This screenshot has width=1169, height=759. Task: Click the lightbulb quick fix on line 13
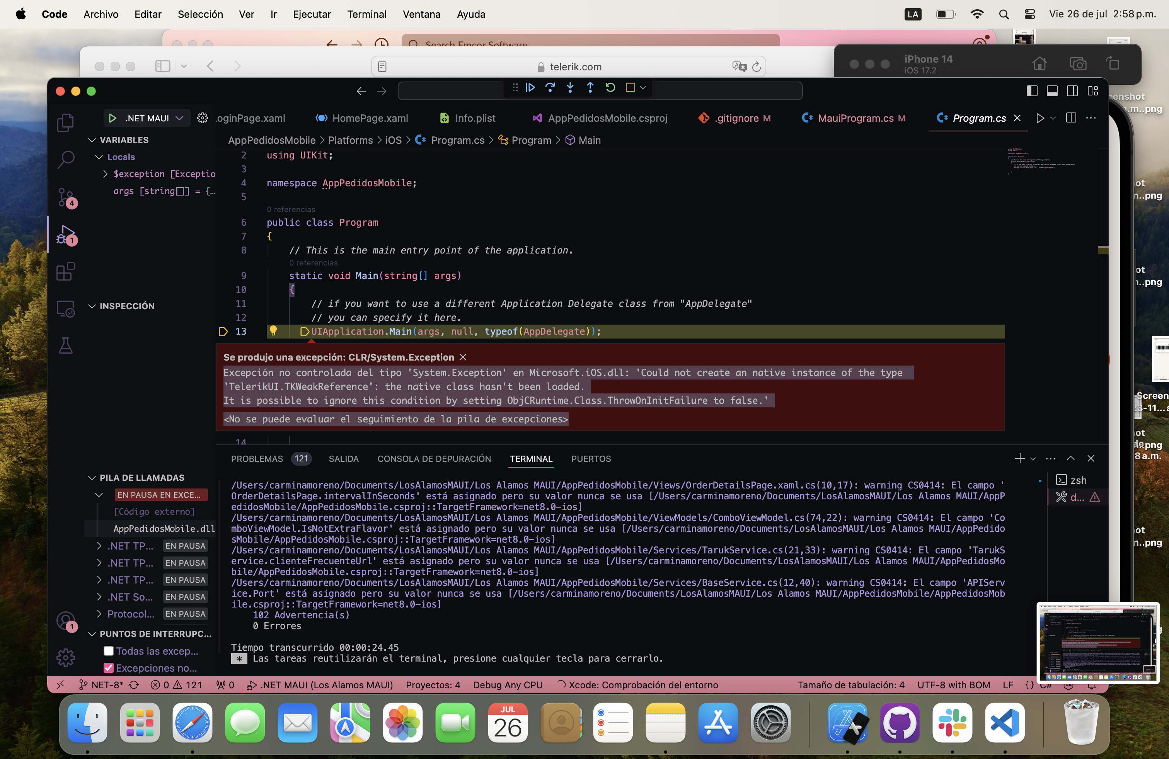pyautogui.click(x=273, y=331)
